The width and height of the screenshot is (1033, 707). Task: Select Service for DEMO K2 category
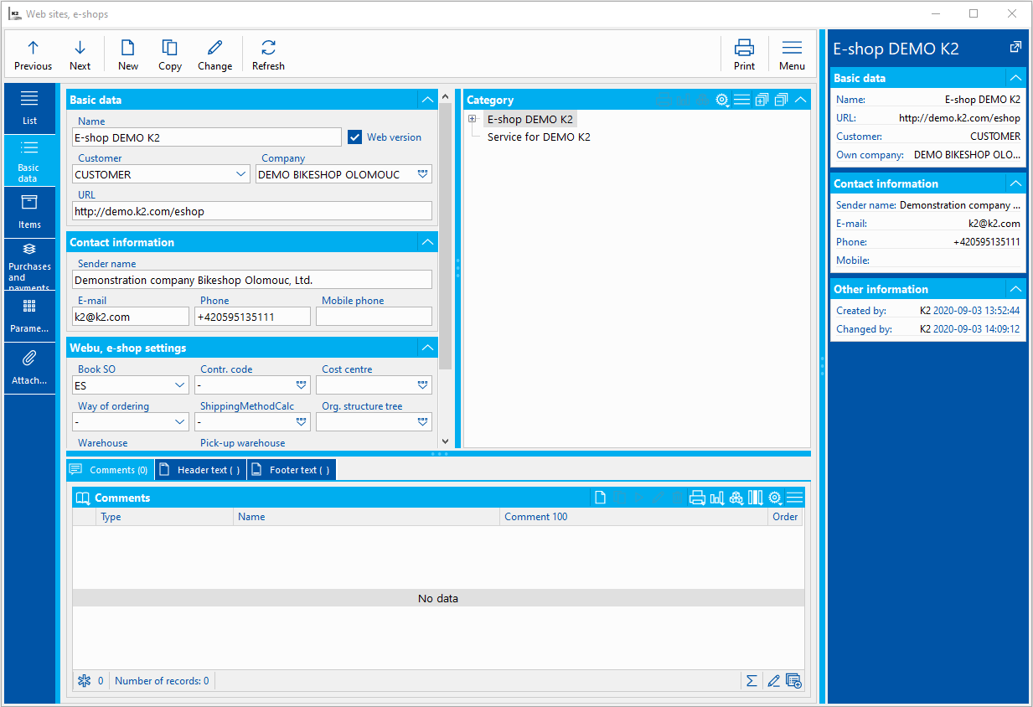(539, 137)
